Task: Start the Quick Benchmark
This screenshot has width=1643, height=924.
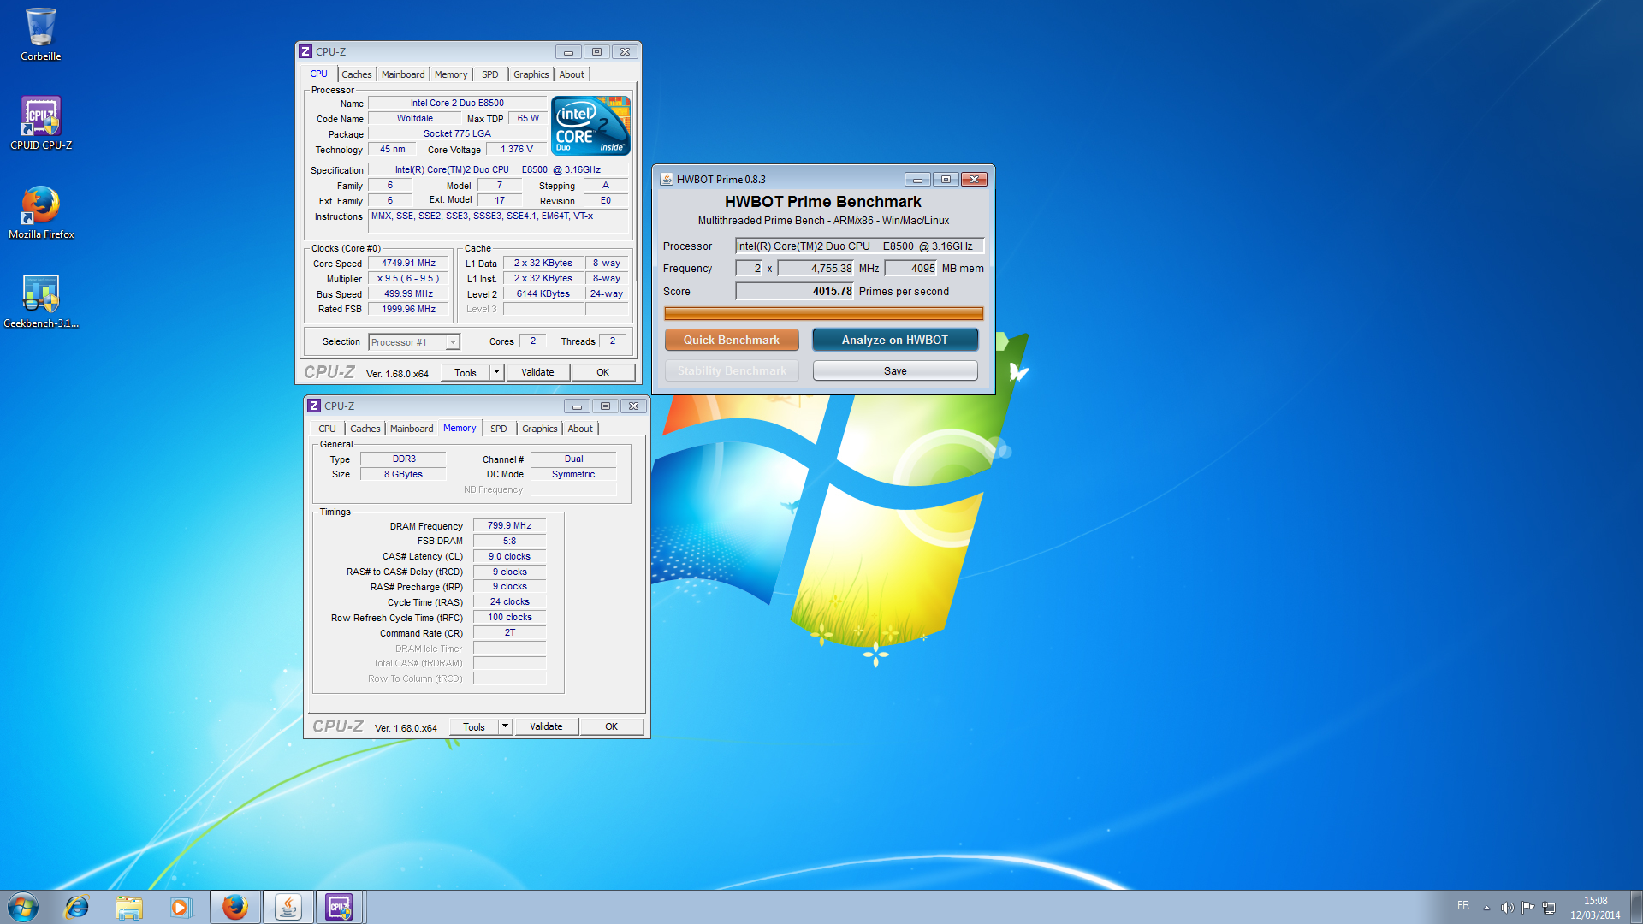Action: click(732, 340)
